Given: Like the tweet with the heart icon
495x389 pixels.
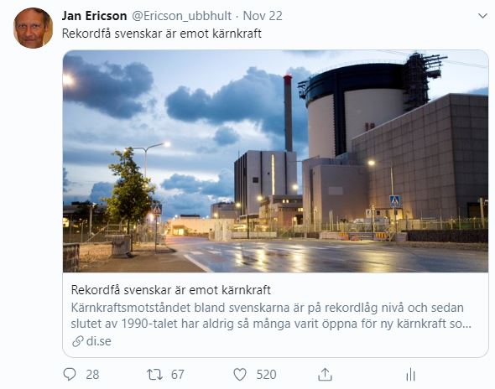Looking at the screenshot, I should (x=240, y=375).
